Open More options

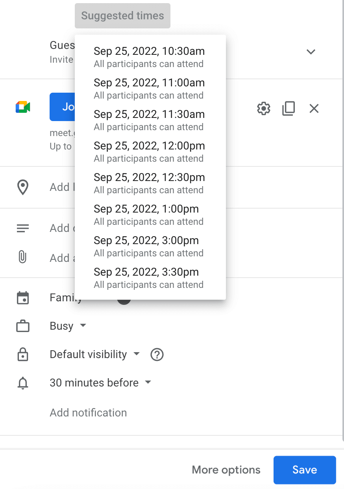(x=226, y=470)
